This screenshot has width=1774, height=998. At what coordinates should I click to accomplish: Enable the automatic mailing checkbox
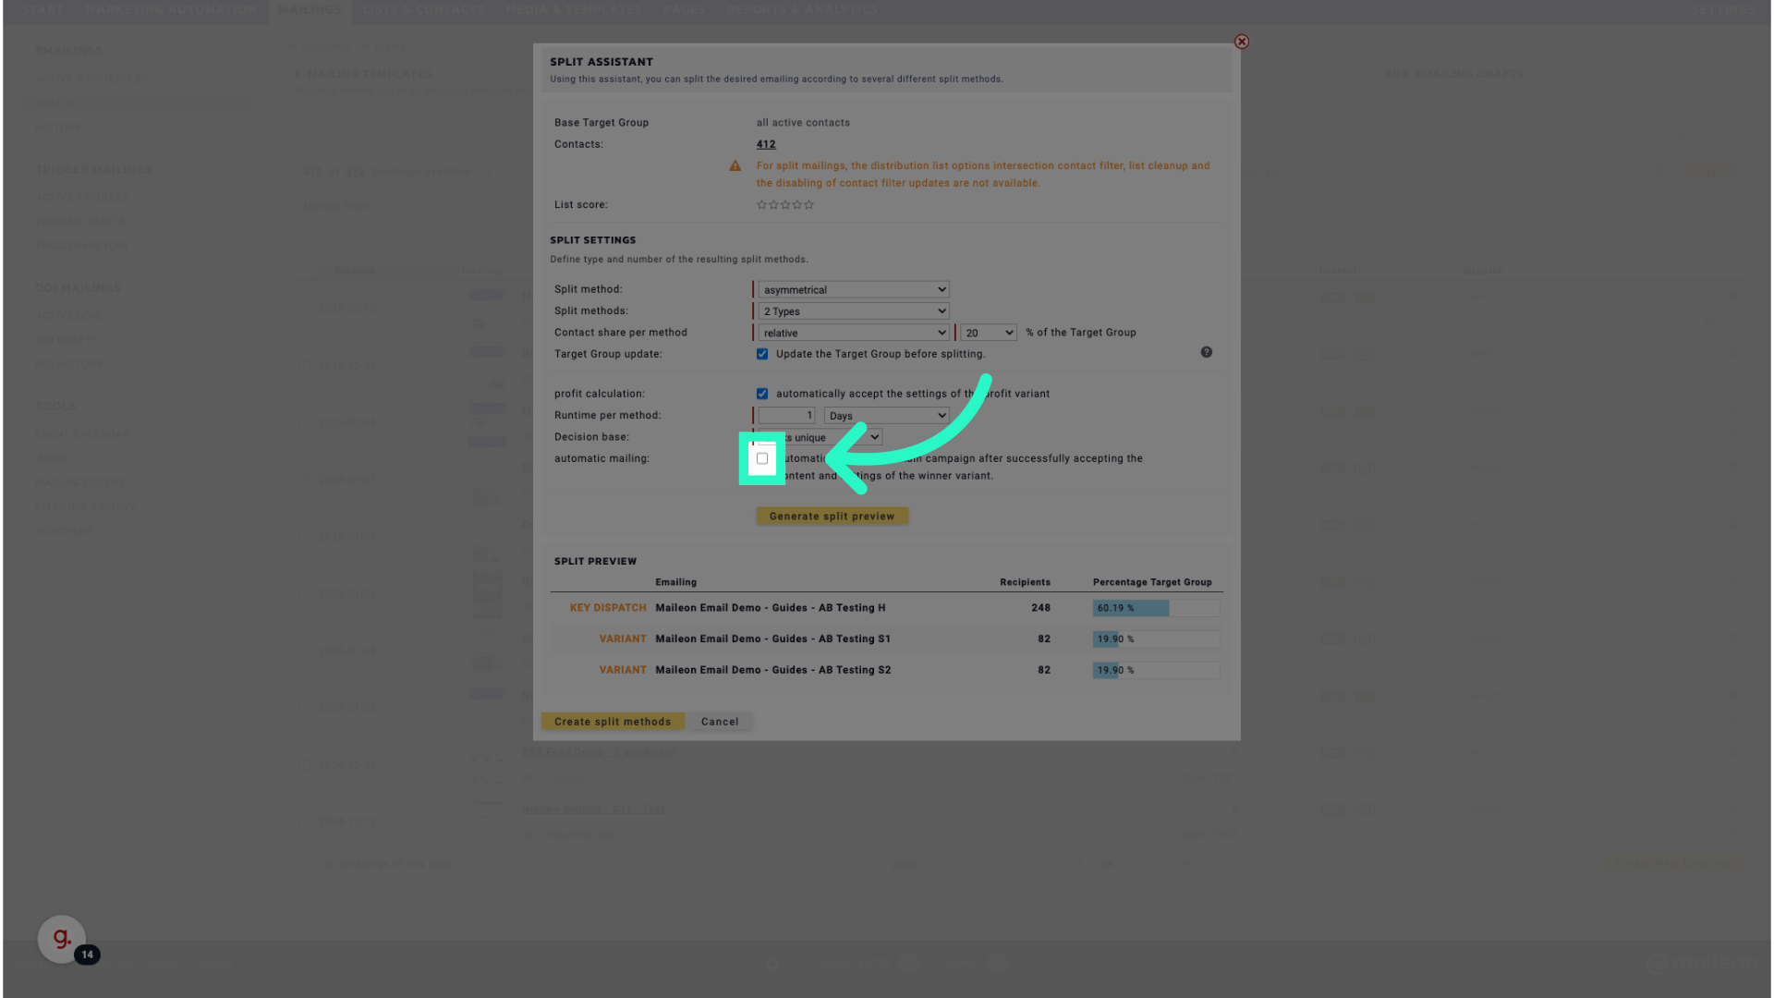click(761, 458)
